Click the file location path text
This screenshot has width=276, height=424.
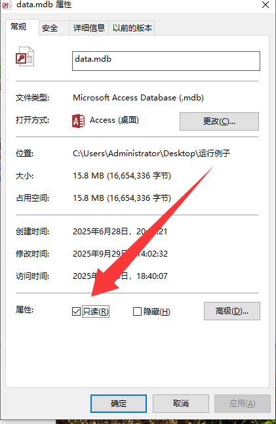click(151, 154)
